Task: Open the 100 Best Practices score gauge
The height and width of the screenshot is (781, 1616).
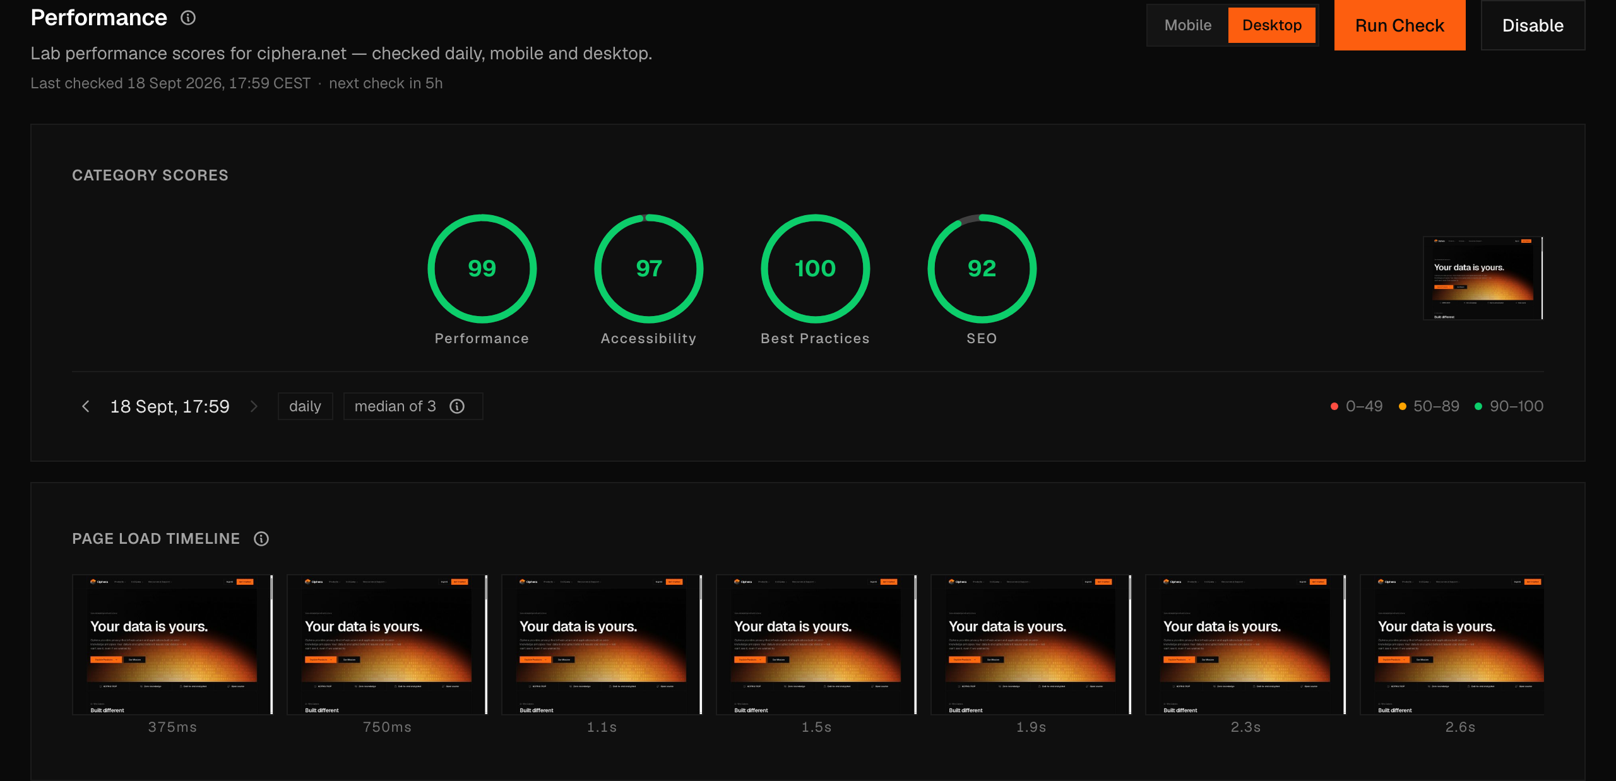Action: (816, 269)
